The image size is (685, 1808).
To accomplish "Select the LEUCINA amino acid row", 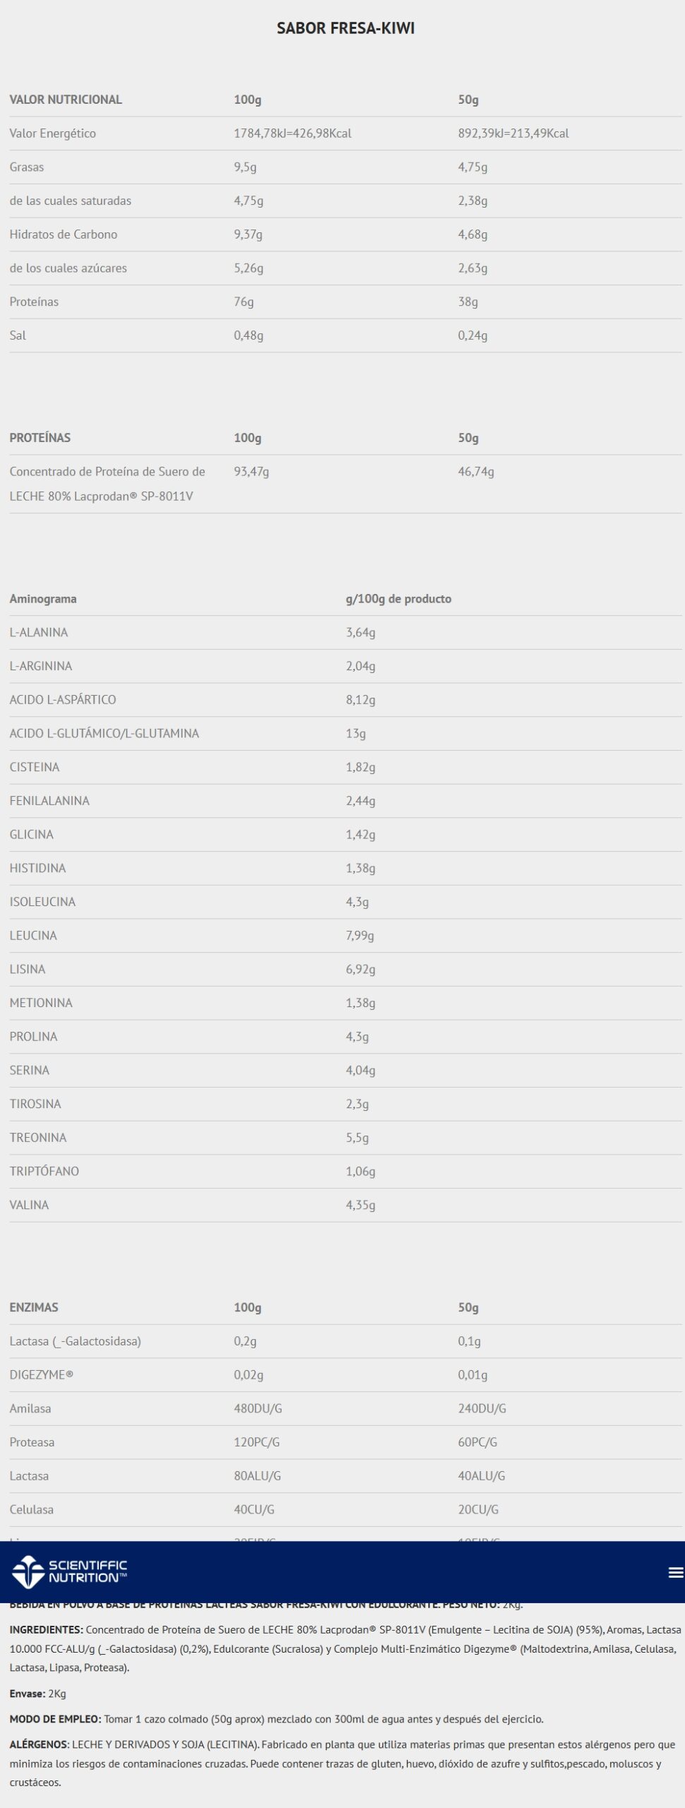I will [x=33, y=936].
